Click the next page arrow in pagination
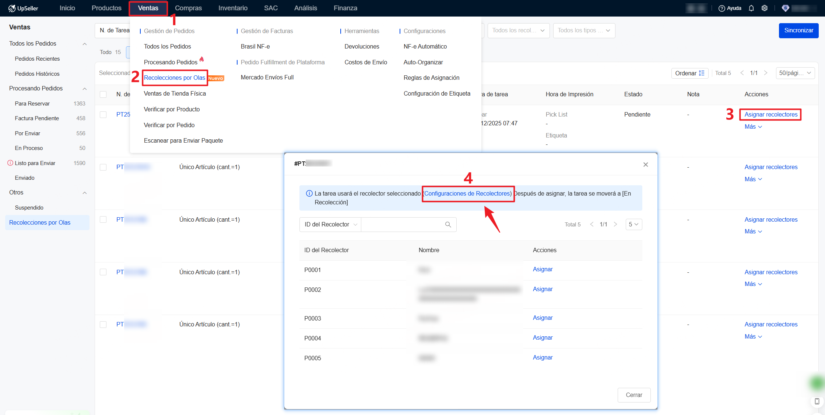Viewport: 825px width, 415px height. (x=766, y=73)
